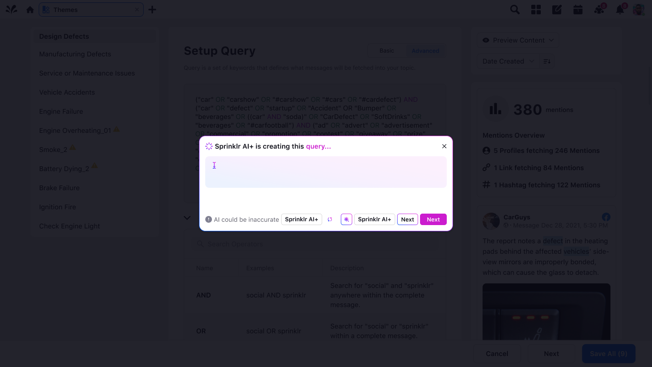Open the calendar icon in top bar
Screen dimensions: 652x367
point(578,9)
